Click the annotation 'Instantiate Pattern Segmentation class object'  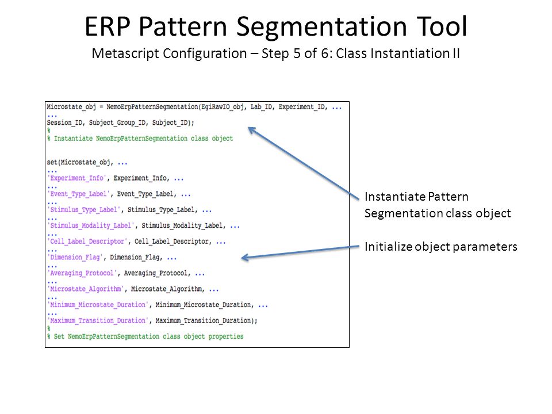438,205
